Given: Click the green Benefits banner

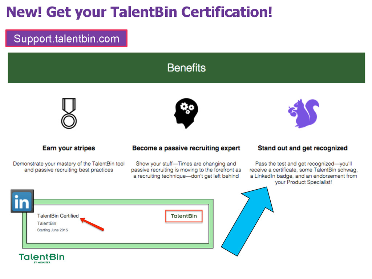Looking at the screenshot, I should tap(186, 68).
